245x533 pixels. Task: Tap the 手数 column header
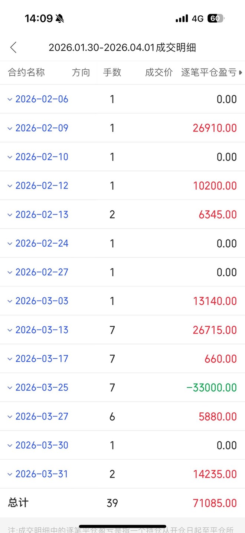coord(112,73)
